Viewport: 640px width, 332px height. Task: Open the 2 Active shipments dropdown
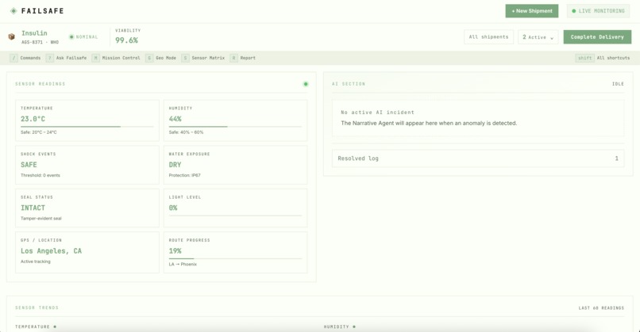tap(538, 37)
